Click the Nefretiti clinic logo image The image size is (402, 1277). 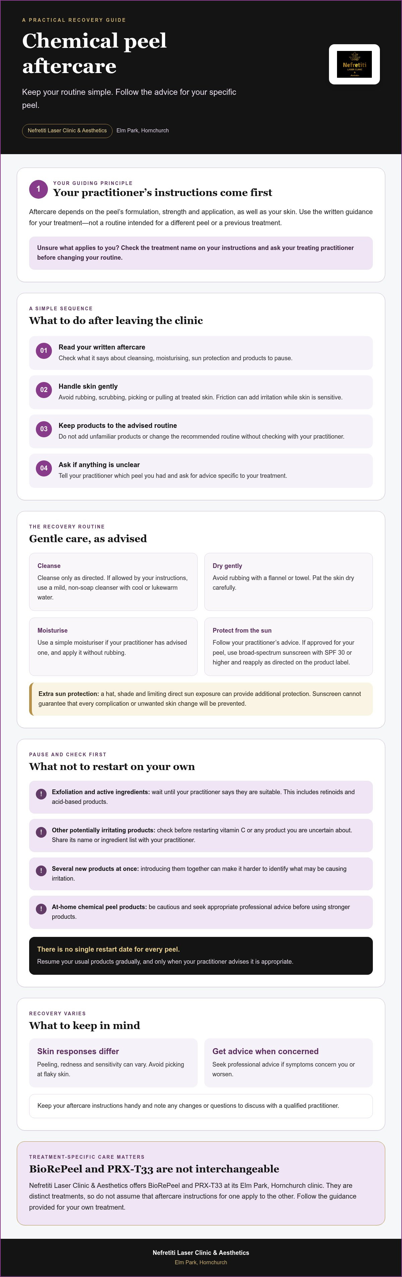pos(354,64)
